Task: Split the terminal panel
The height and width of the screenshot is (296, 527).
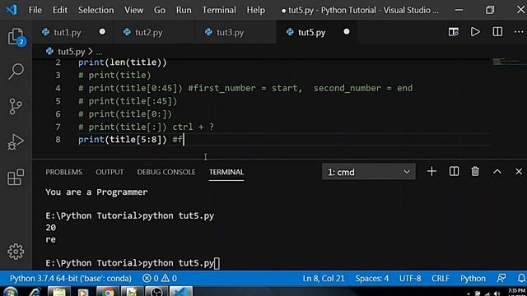Action: [x=454, y=172]
